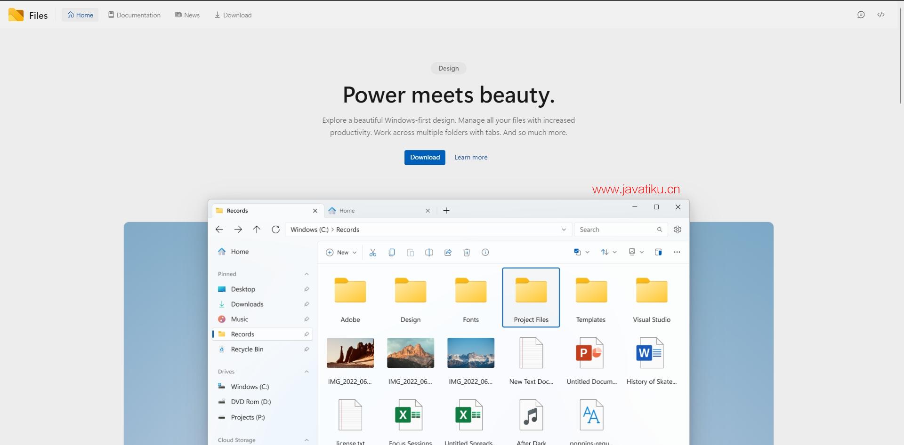Expand the address bar history dropdown

[564, 230]
